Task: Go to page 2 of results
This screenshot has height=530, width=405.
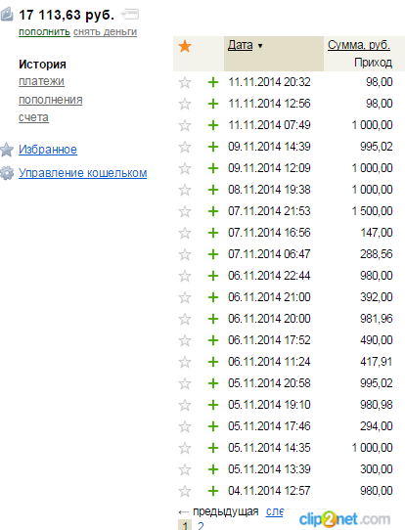Action: coord(201,526)
